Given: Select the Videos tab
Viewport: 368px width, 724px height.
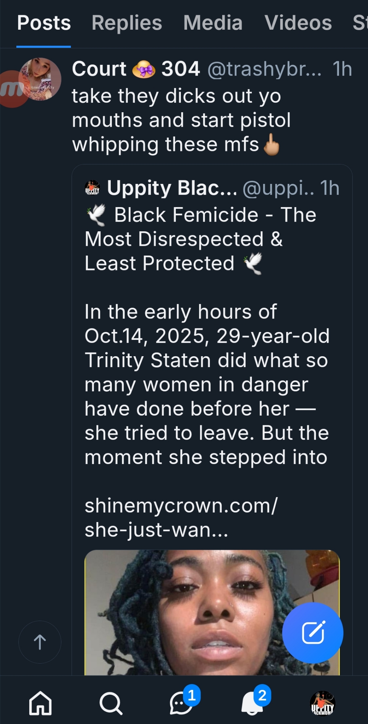Looking at the screenshot, I should (x=298, y=23).
